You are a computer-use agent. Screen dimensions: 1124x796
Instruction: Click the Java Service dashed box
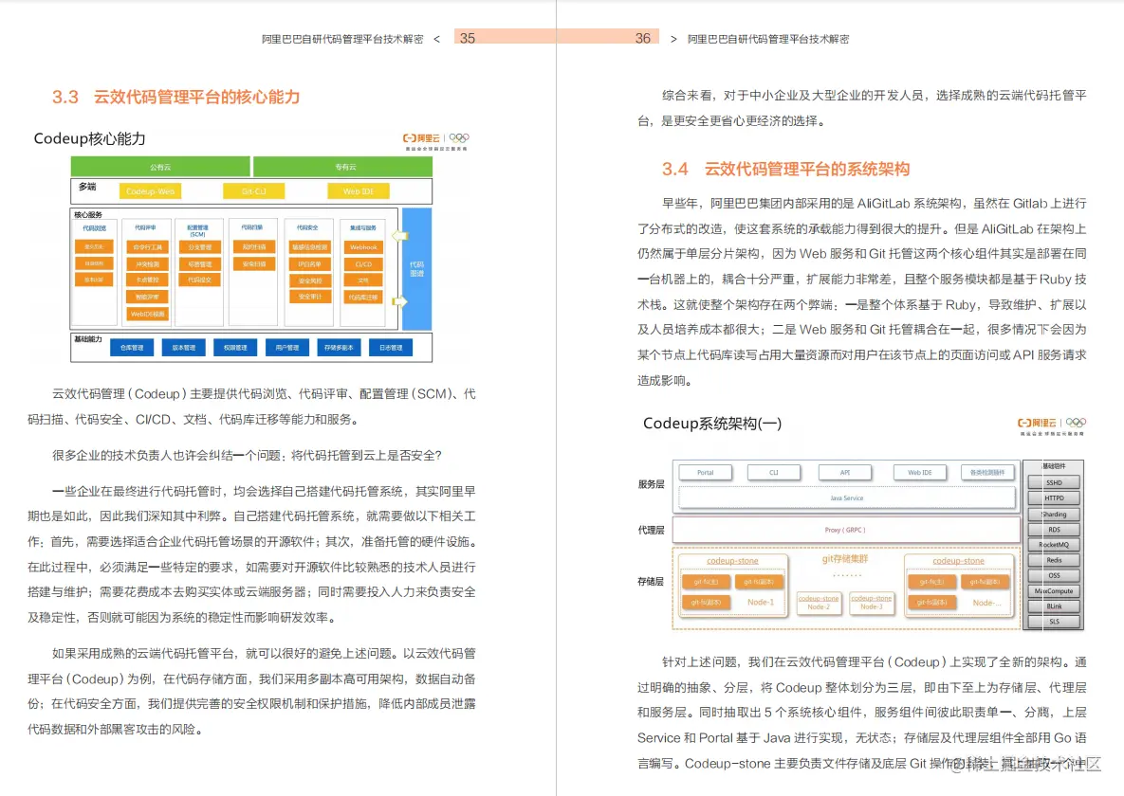[847, 497]
